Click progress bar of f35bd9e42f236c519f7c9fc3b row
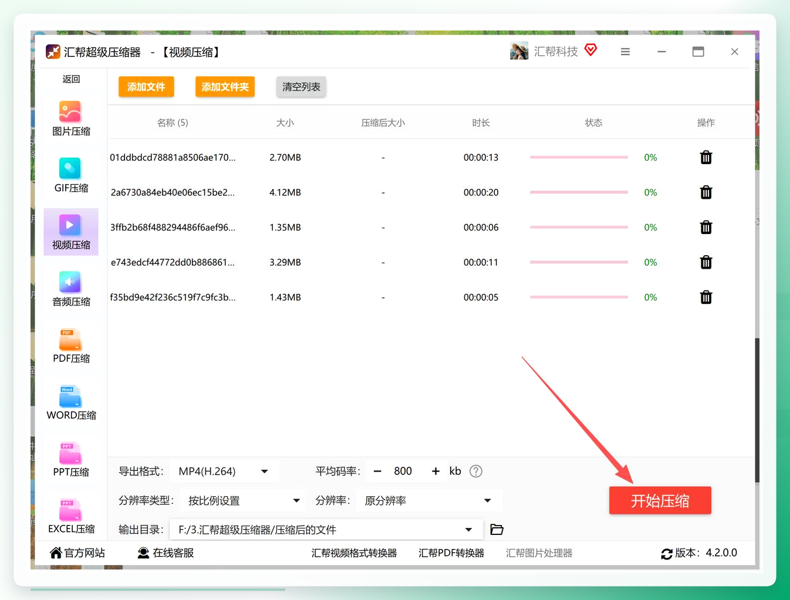Viewport: 790px width, 600px height. (579, 297)
